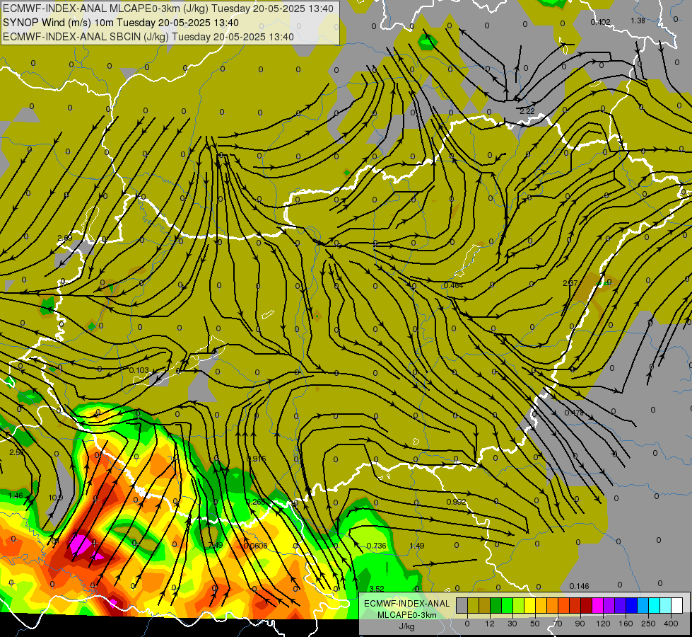The width and height of the screenshot is (692, 637).
Task: Click the map value '0.402'
Action: (600, 22)
